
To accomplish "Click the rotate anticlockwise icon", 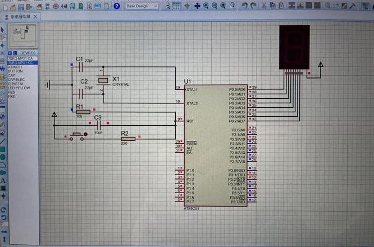I will coord(3,217).
